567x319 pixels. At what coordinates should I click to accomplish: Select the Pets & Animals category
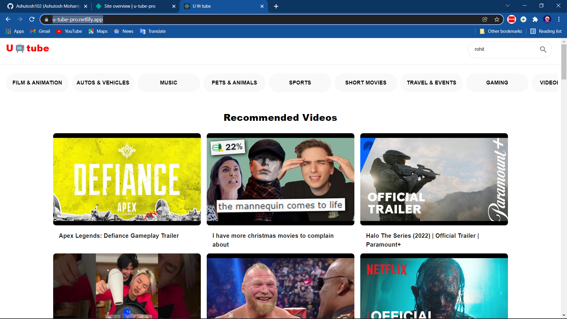coord(234,83)
